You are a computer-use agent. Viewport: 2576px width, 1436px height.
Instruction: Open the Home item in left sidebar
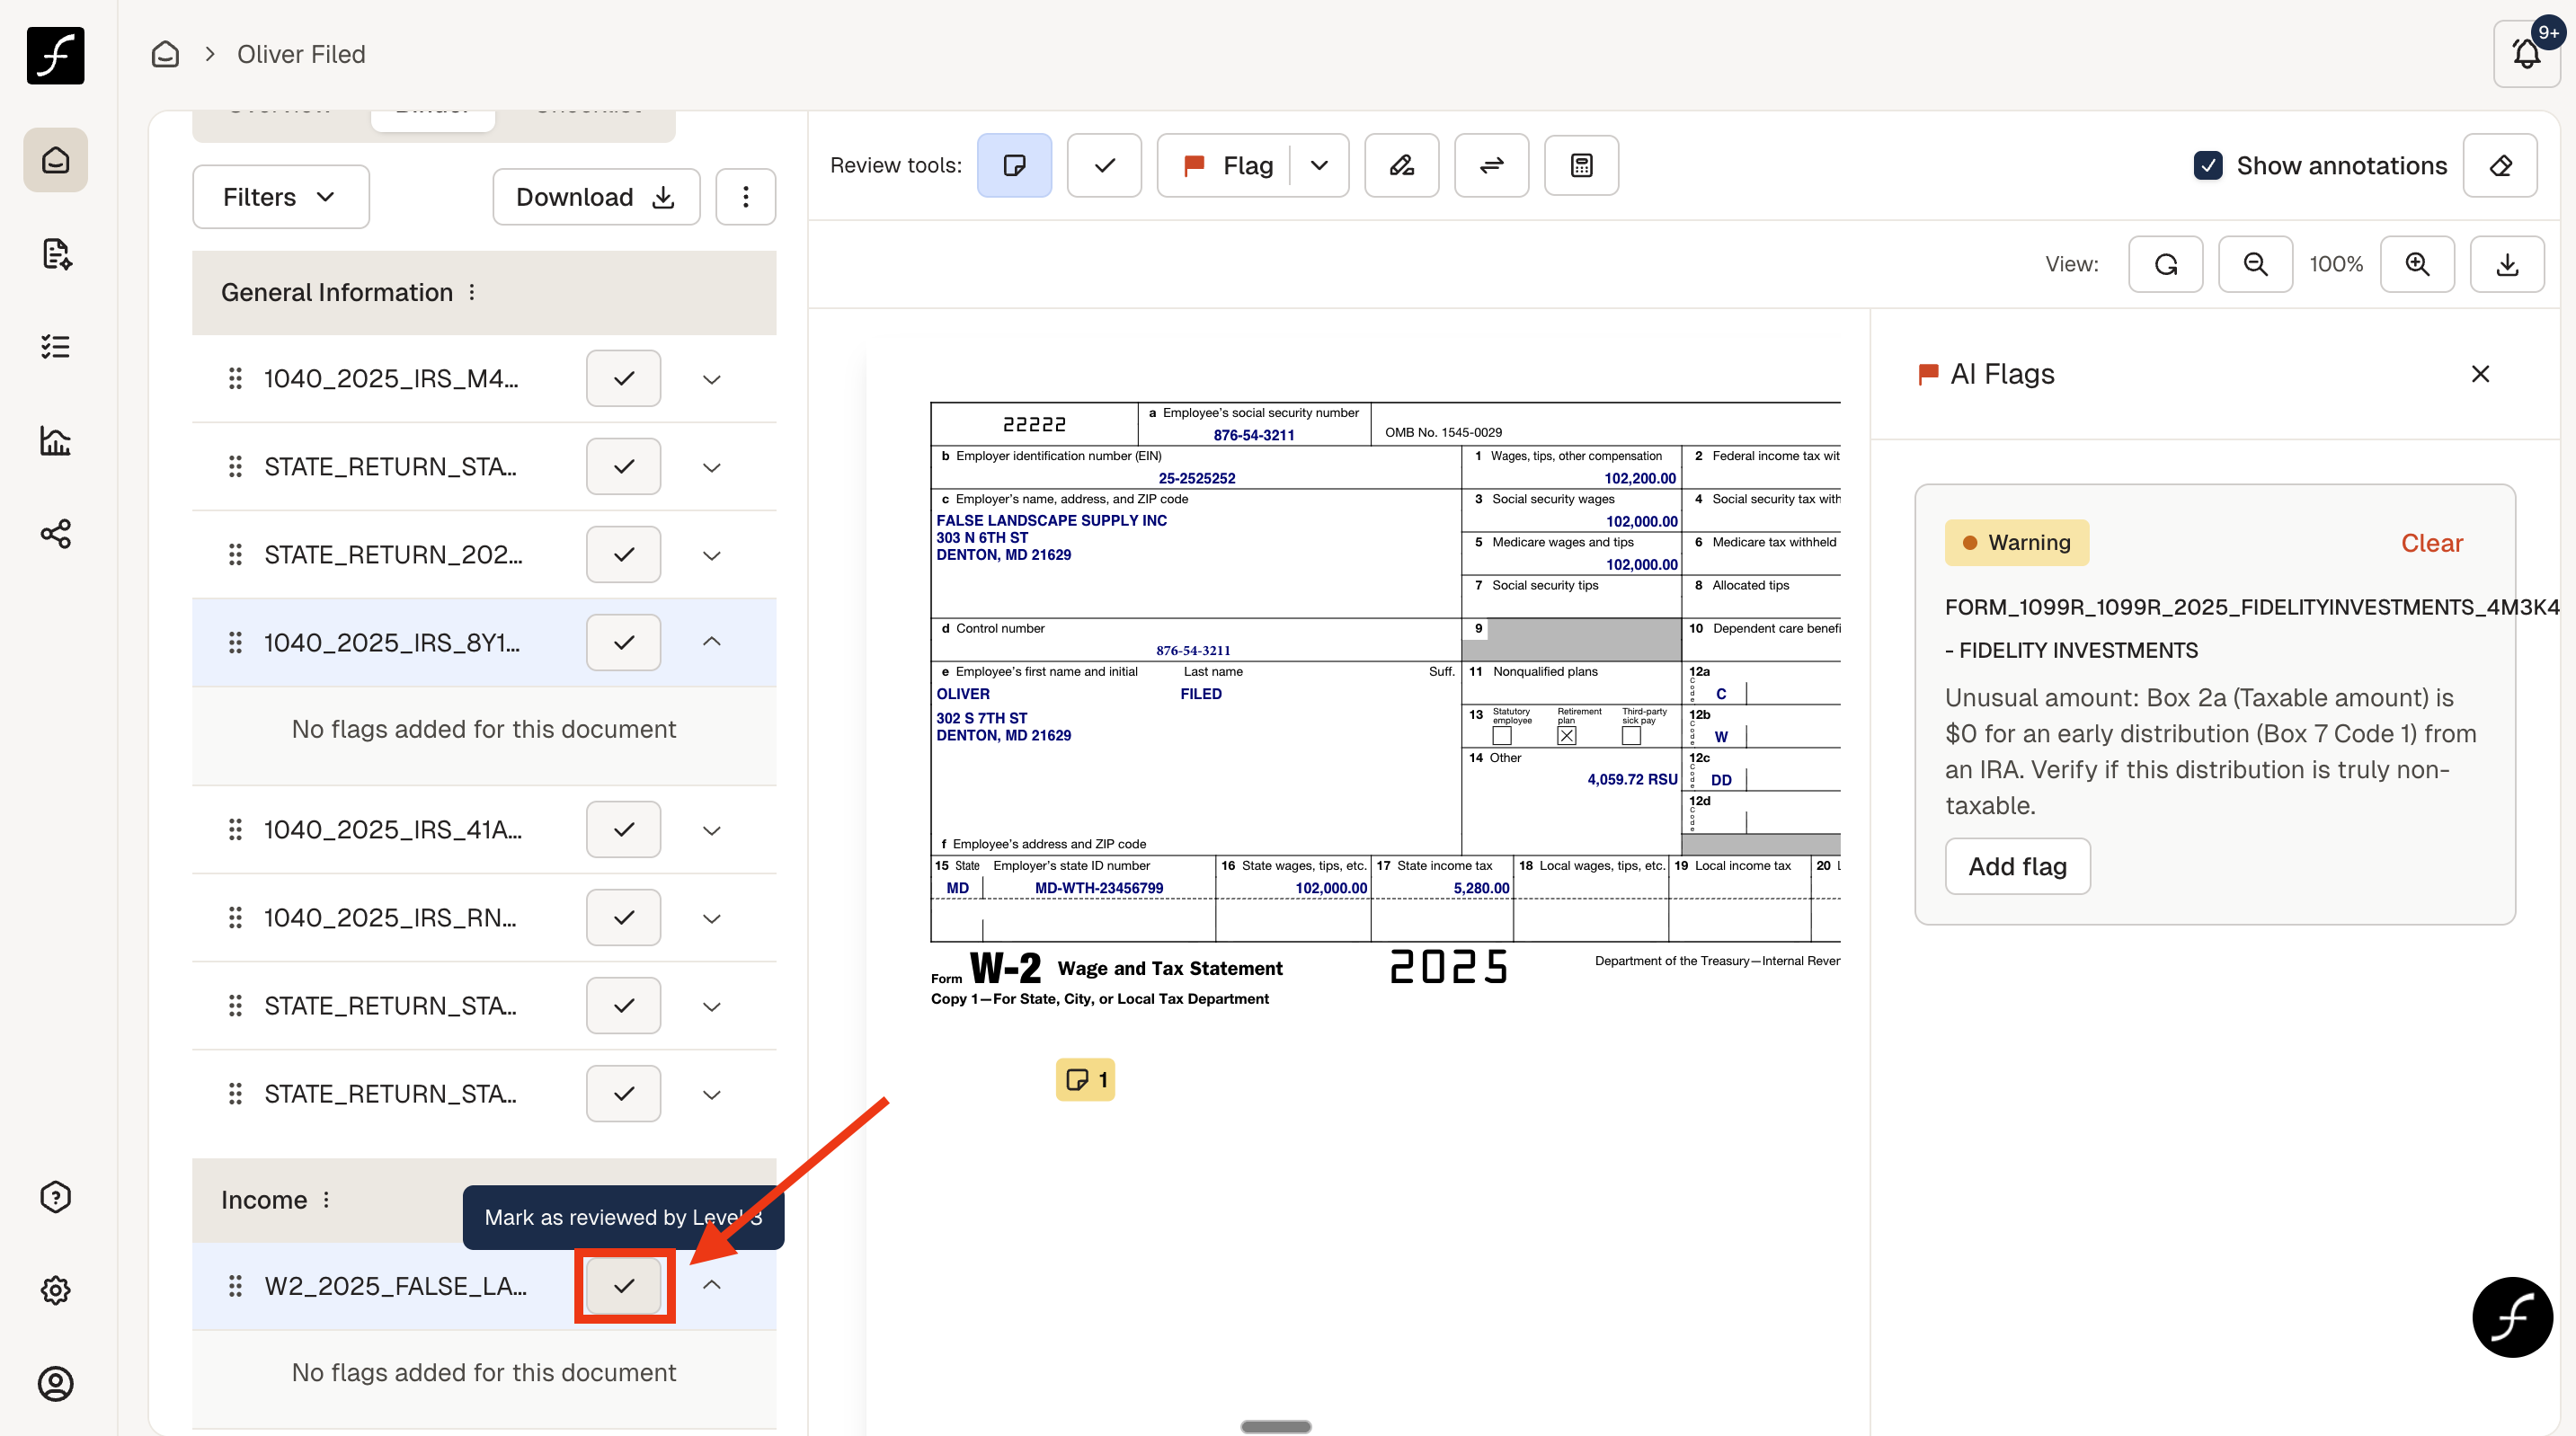coord(56,160)
